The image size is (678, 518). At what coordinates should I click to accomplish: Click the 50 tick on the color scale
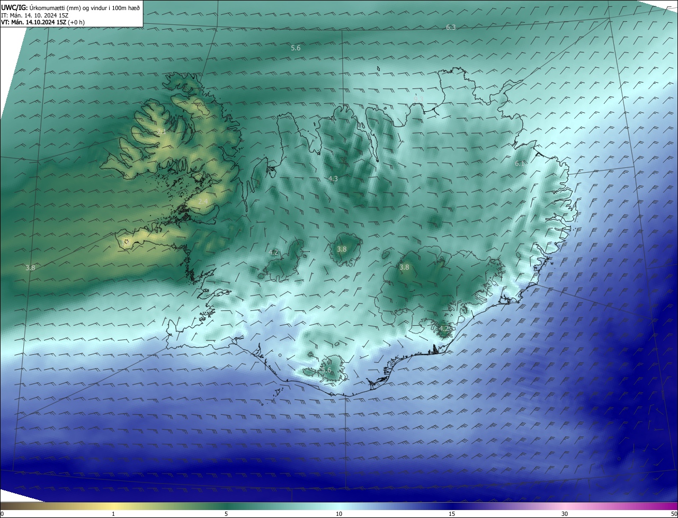(x=674, y=514)
